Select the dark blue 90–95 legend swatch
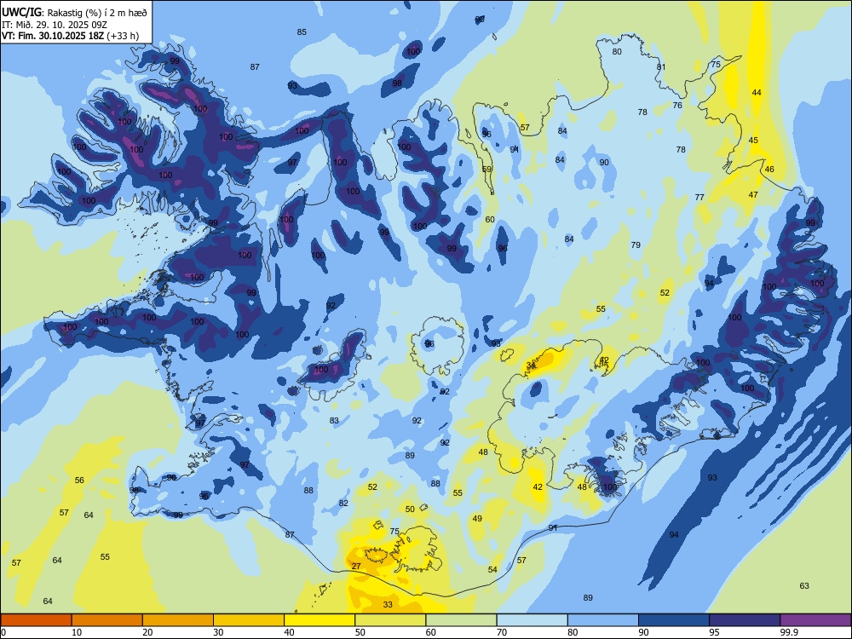The width and height of the screenshot is (852, 639). [x=674, y=620]
